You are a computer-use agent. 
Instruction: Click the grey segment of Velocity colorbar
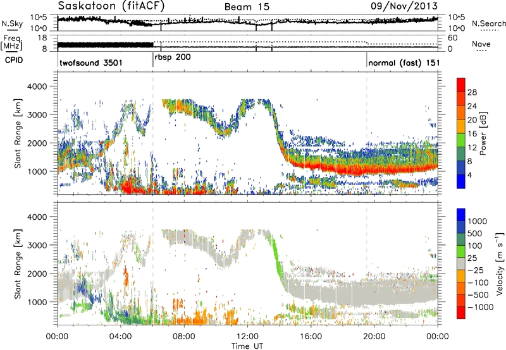pyautogui.click(x=461, y=264)
